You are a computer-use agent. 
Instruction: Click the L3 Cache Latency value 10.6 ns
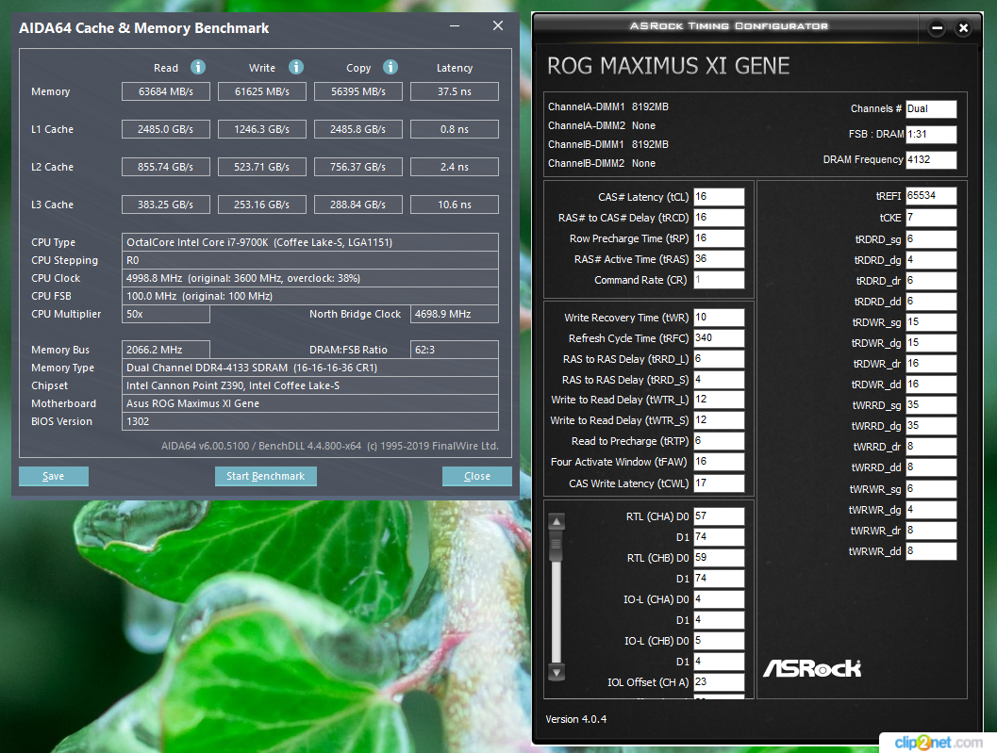[455, 205]
